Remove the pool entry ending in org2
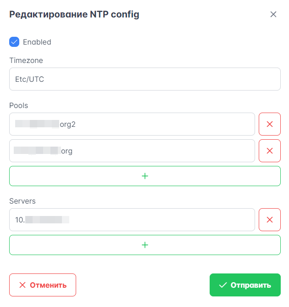Viewport: 289px width, 307px height. click(270, 124)
